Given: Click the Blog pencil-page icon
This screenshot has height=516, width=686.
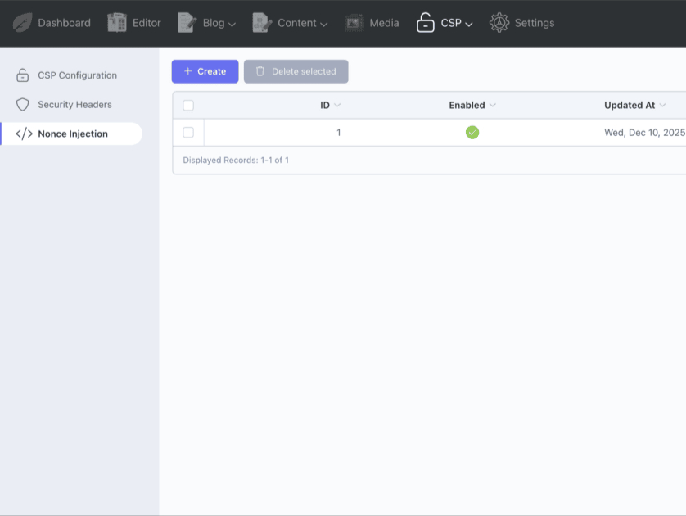Looking at the screenshot, I should pyautogui.click(x=187, y=23).
